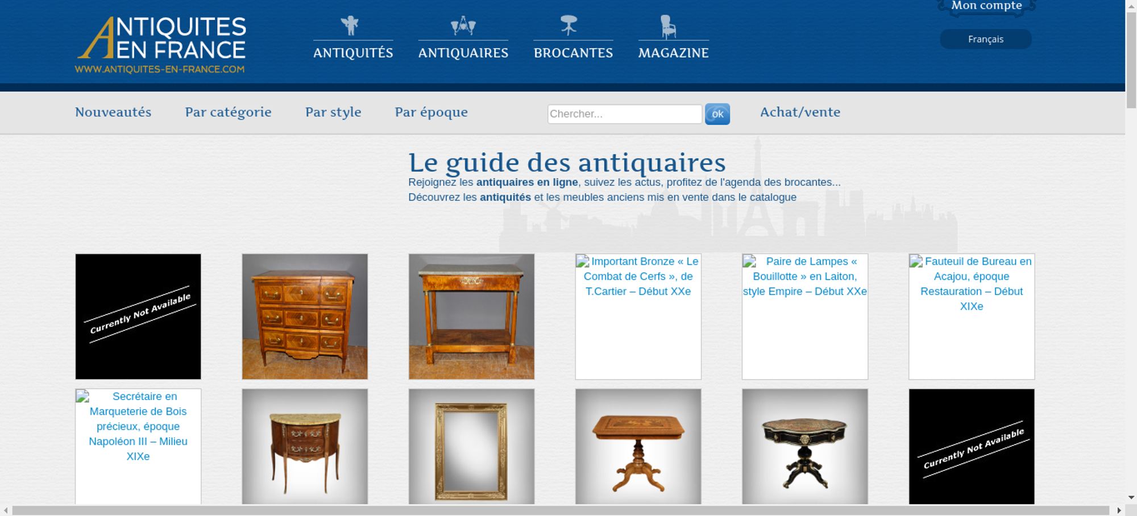Open the Par catégorie menu
The image size is (1137, 516).
pyautogui.click(x=228, y=112)
